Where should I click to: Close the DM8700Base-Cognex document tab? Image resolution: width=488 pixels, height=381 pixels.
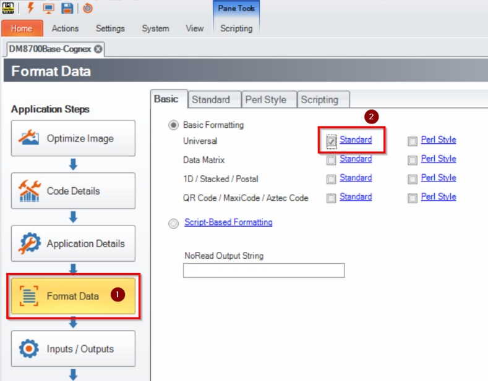[x=98, y=48]
